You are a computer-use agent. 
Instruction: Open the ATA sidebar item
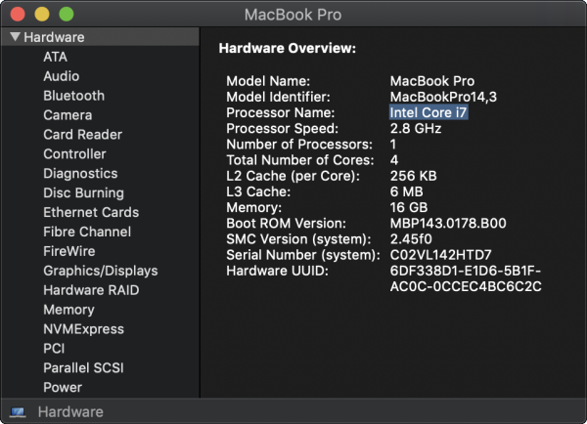click(55, 57)
